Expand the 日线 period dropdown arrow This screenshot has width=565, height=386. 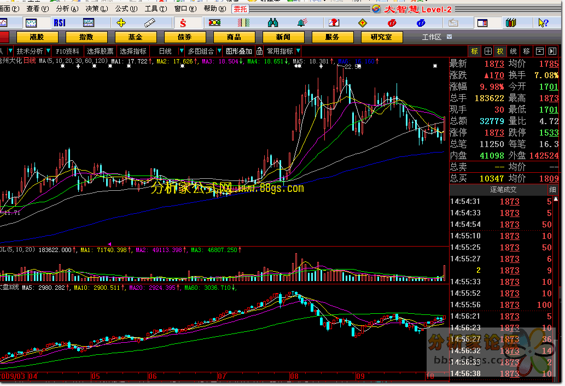pyautogui.click(x=181, y=51)
